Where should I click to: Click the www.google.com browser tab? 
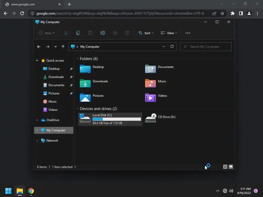point(33,4)
